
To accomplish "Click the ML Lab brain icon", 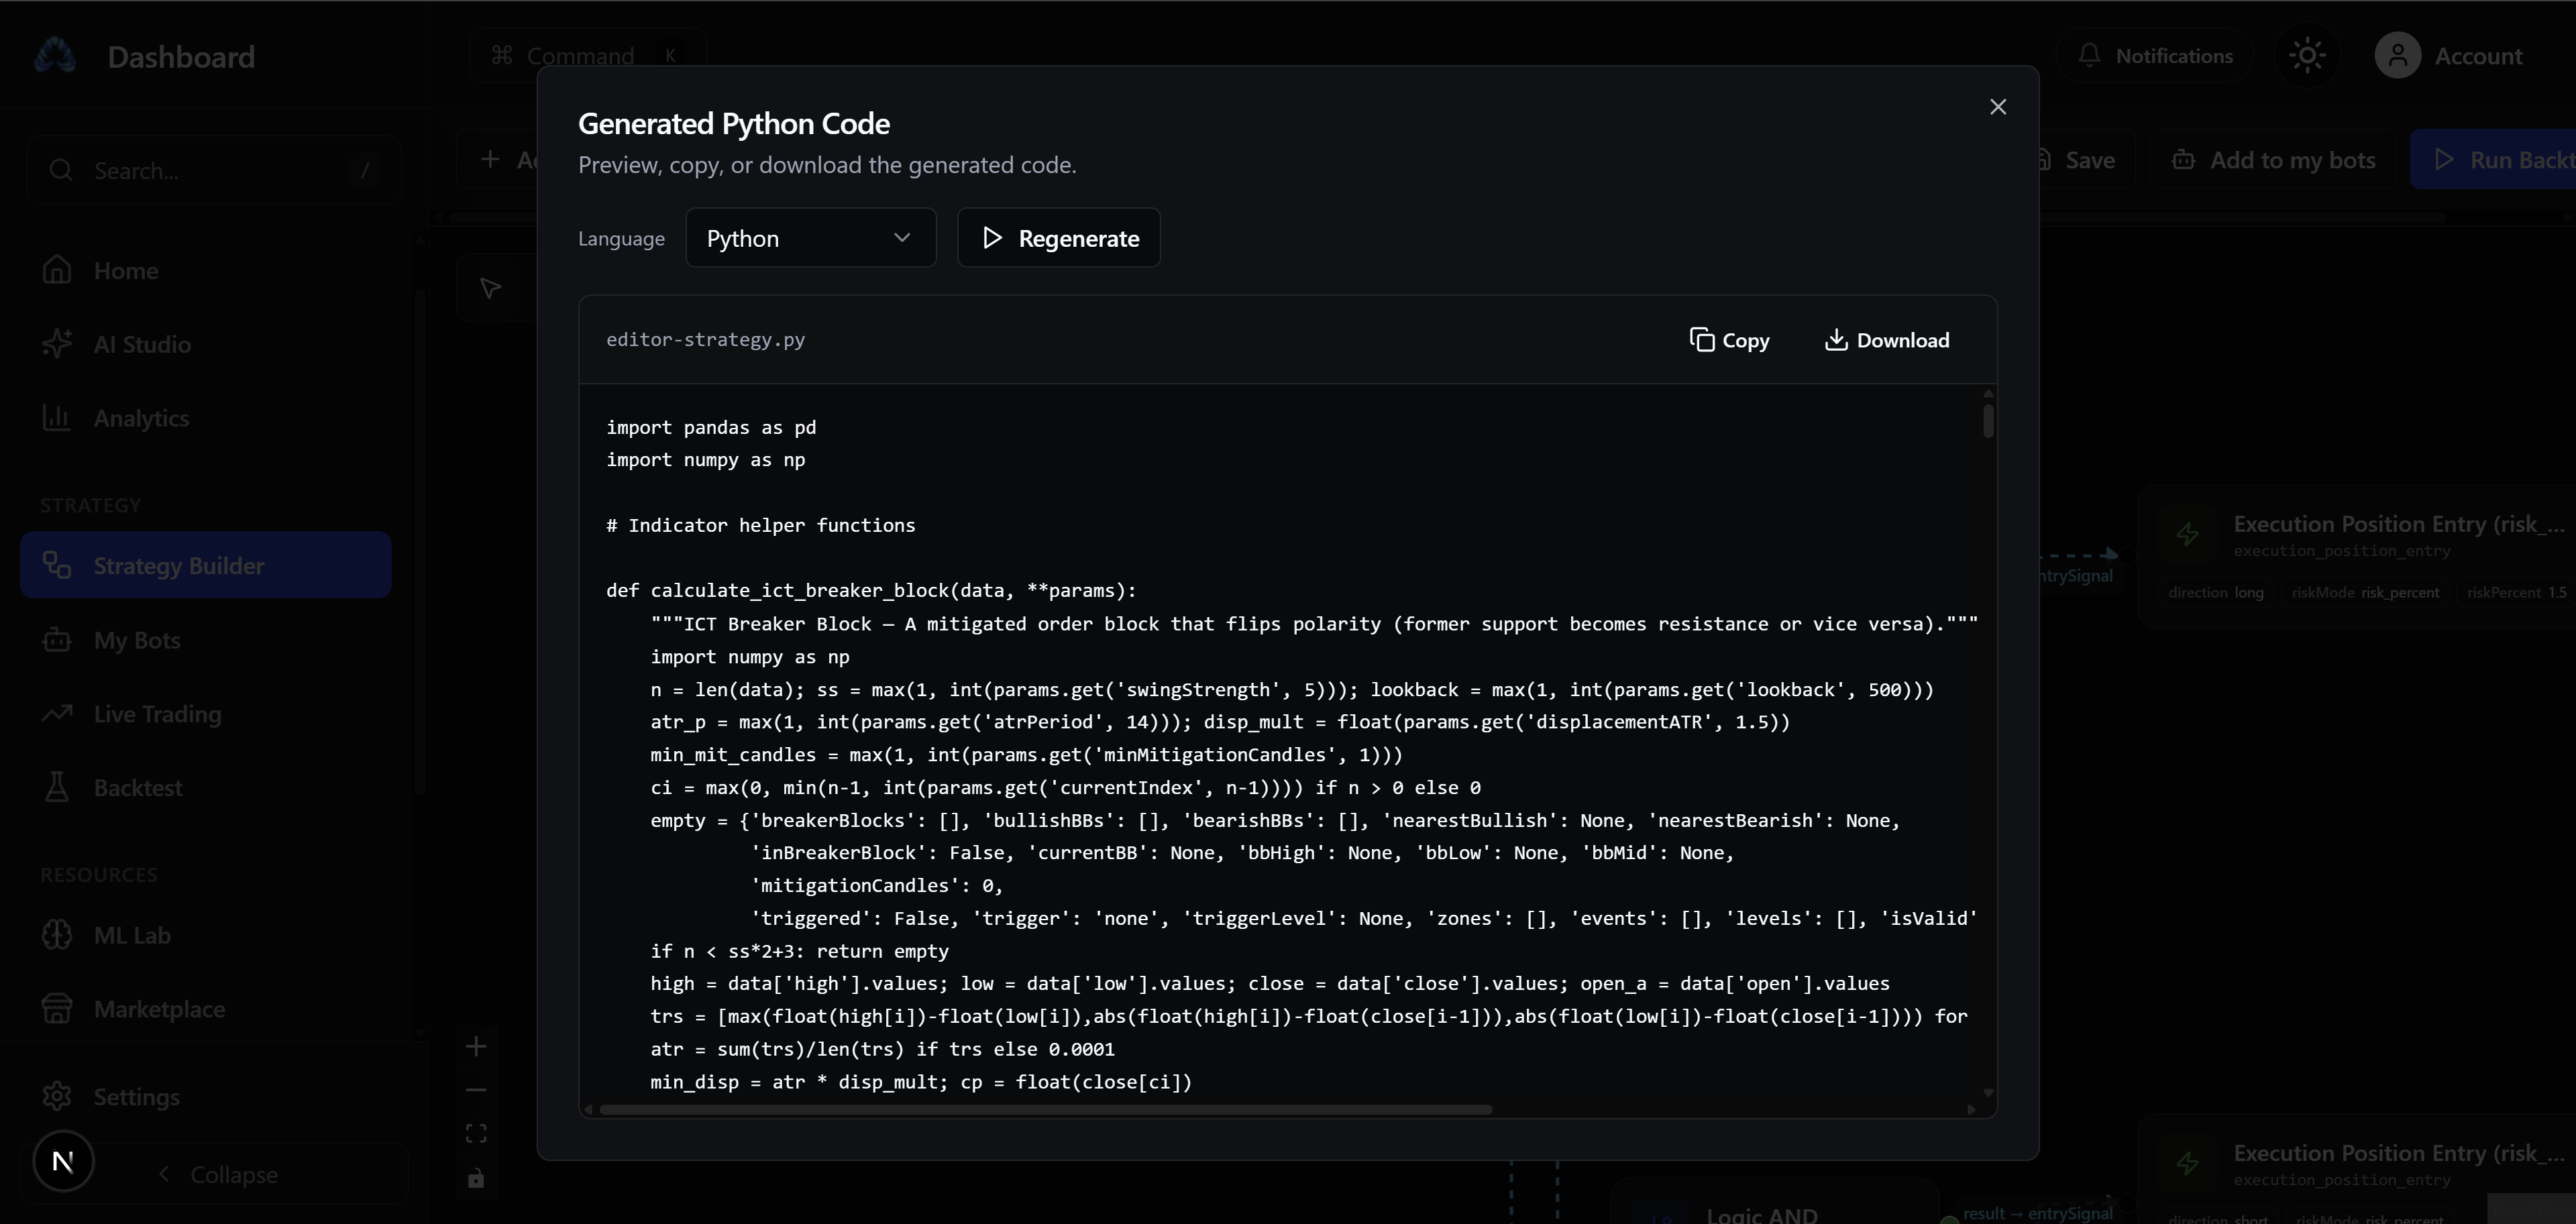I will (57, 934).
